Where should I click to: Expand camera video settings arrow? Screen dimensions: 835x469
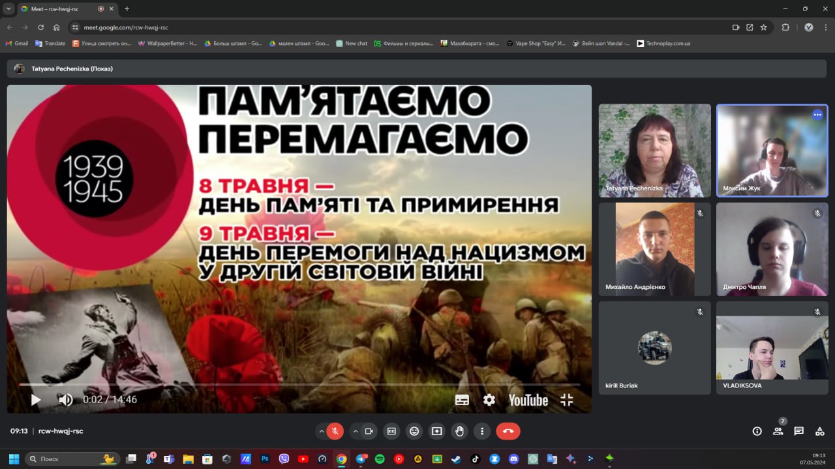coord(356,431)
